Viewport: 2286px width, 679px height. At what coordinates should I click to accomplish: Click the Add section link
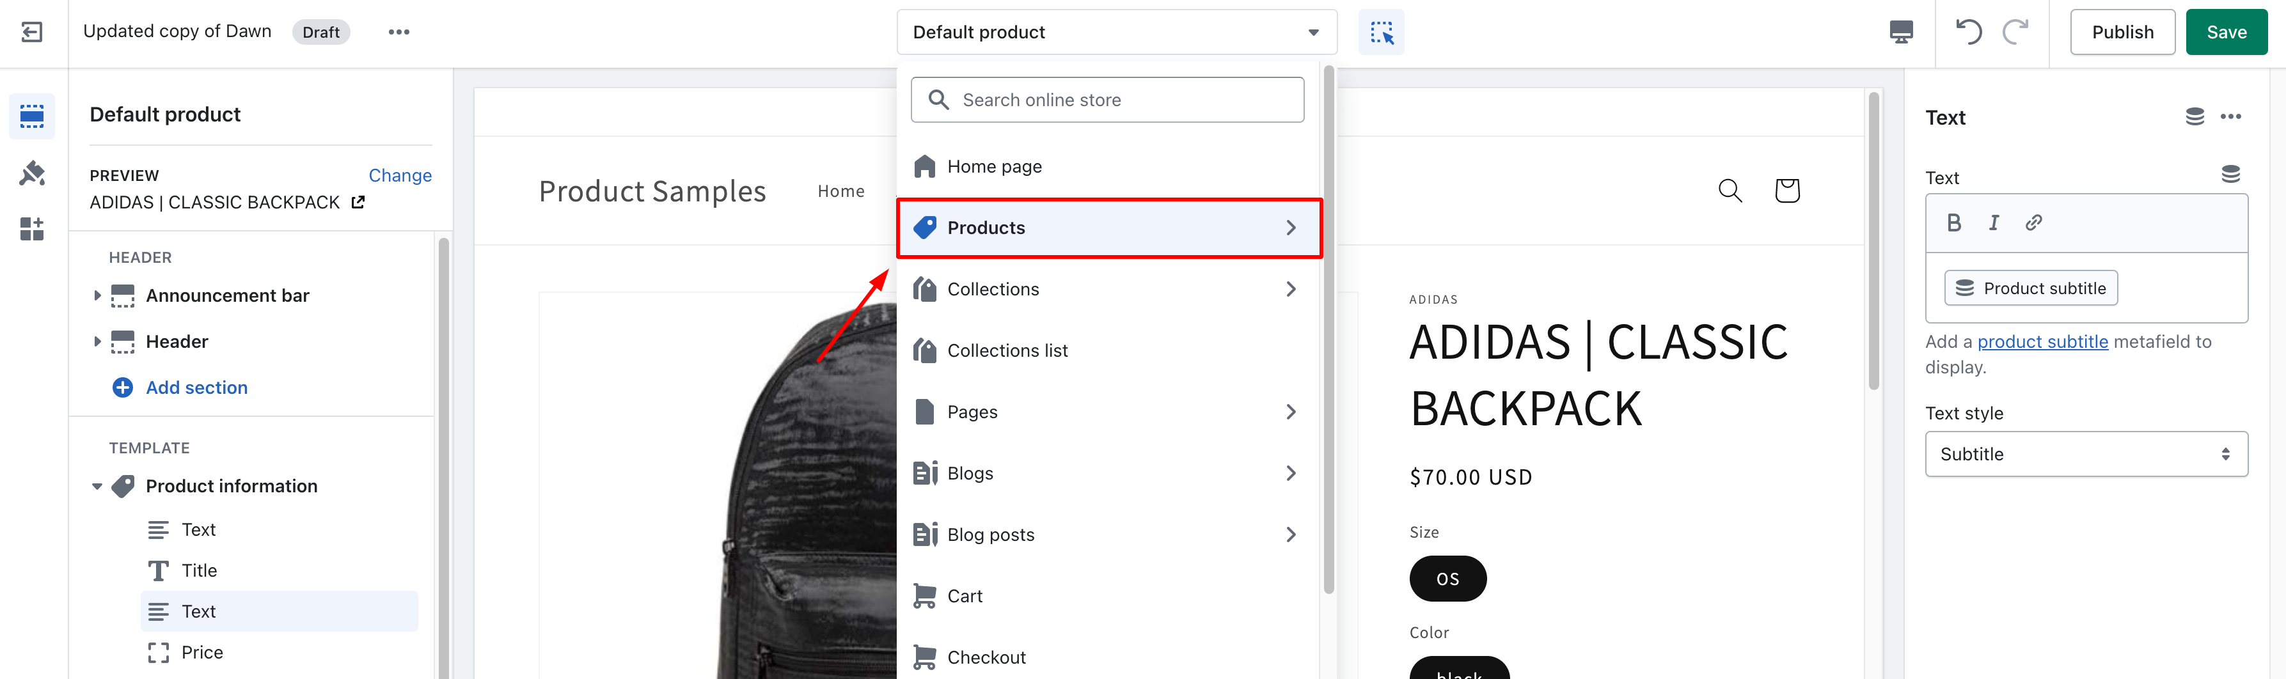tap(197, 388)
